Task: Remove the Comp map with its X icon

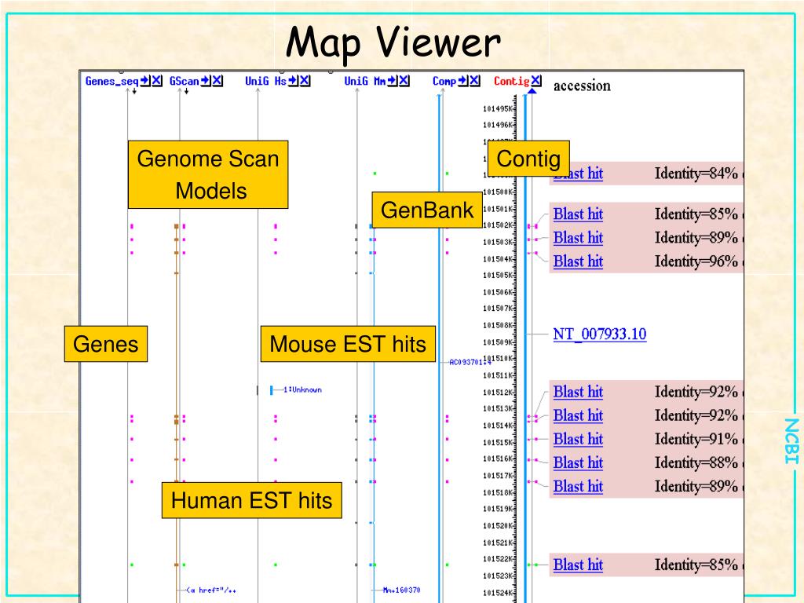Action: [475, 81]
